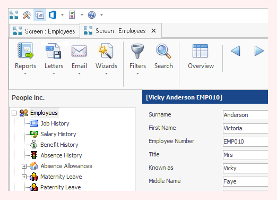Click the Employees people icon in the tree
Screen dimensions: 277x200
click(x=23, y=113)
